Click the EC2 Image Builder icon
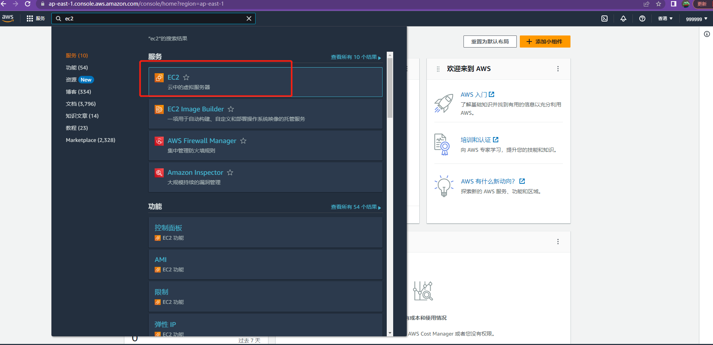 159,109
